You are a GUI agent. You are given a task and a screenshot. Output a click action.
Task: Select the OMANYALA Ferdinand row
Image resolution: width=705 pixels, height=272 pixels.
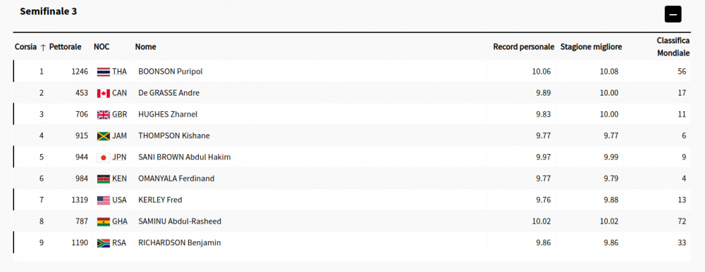[x=352, y=179]
